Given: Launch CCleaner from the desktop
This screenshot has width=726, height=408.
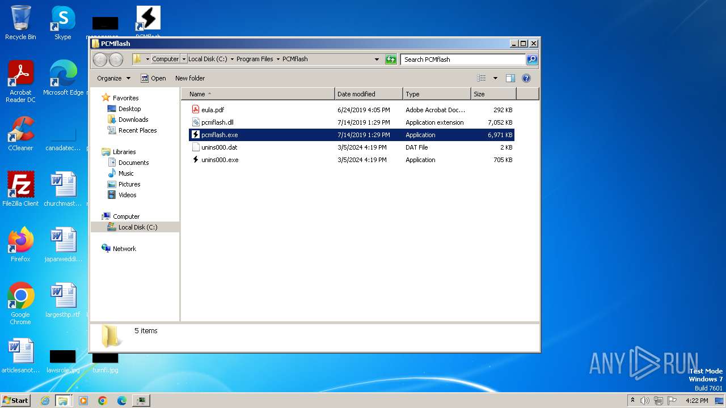Looking at the screenshot, I should tap(20, 134).
